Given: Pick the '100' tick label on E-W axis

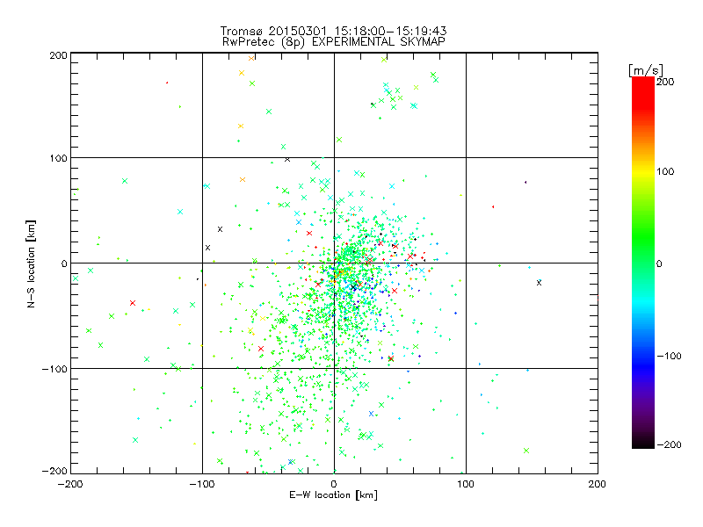Looking at the screenshot, I should coord(466,484).
